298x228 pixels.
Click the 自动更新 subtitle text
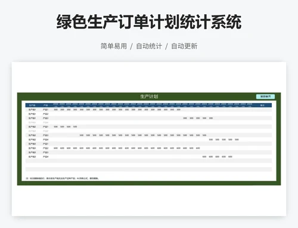pyautogui.click(x=184, y=46)
